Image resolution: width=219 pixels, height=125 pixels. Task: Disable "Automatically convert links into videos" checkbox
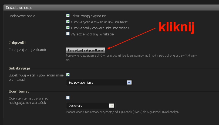68,28
